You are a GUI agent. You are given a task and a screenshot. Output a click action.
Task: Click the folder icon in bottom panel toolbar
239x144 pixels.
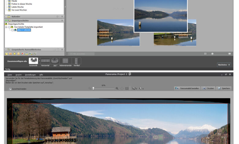[6, 54]
